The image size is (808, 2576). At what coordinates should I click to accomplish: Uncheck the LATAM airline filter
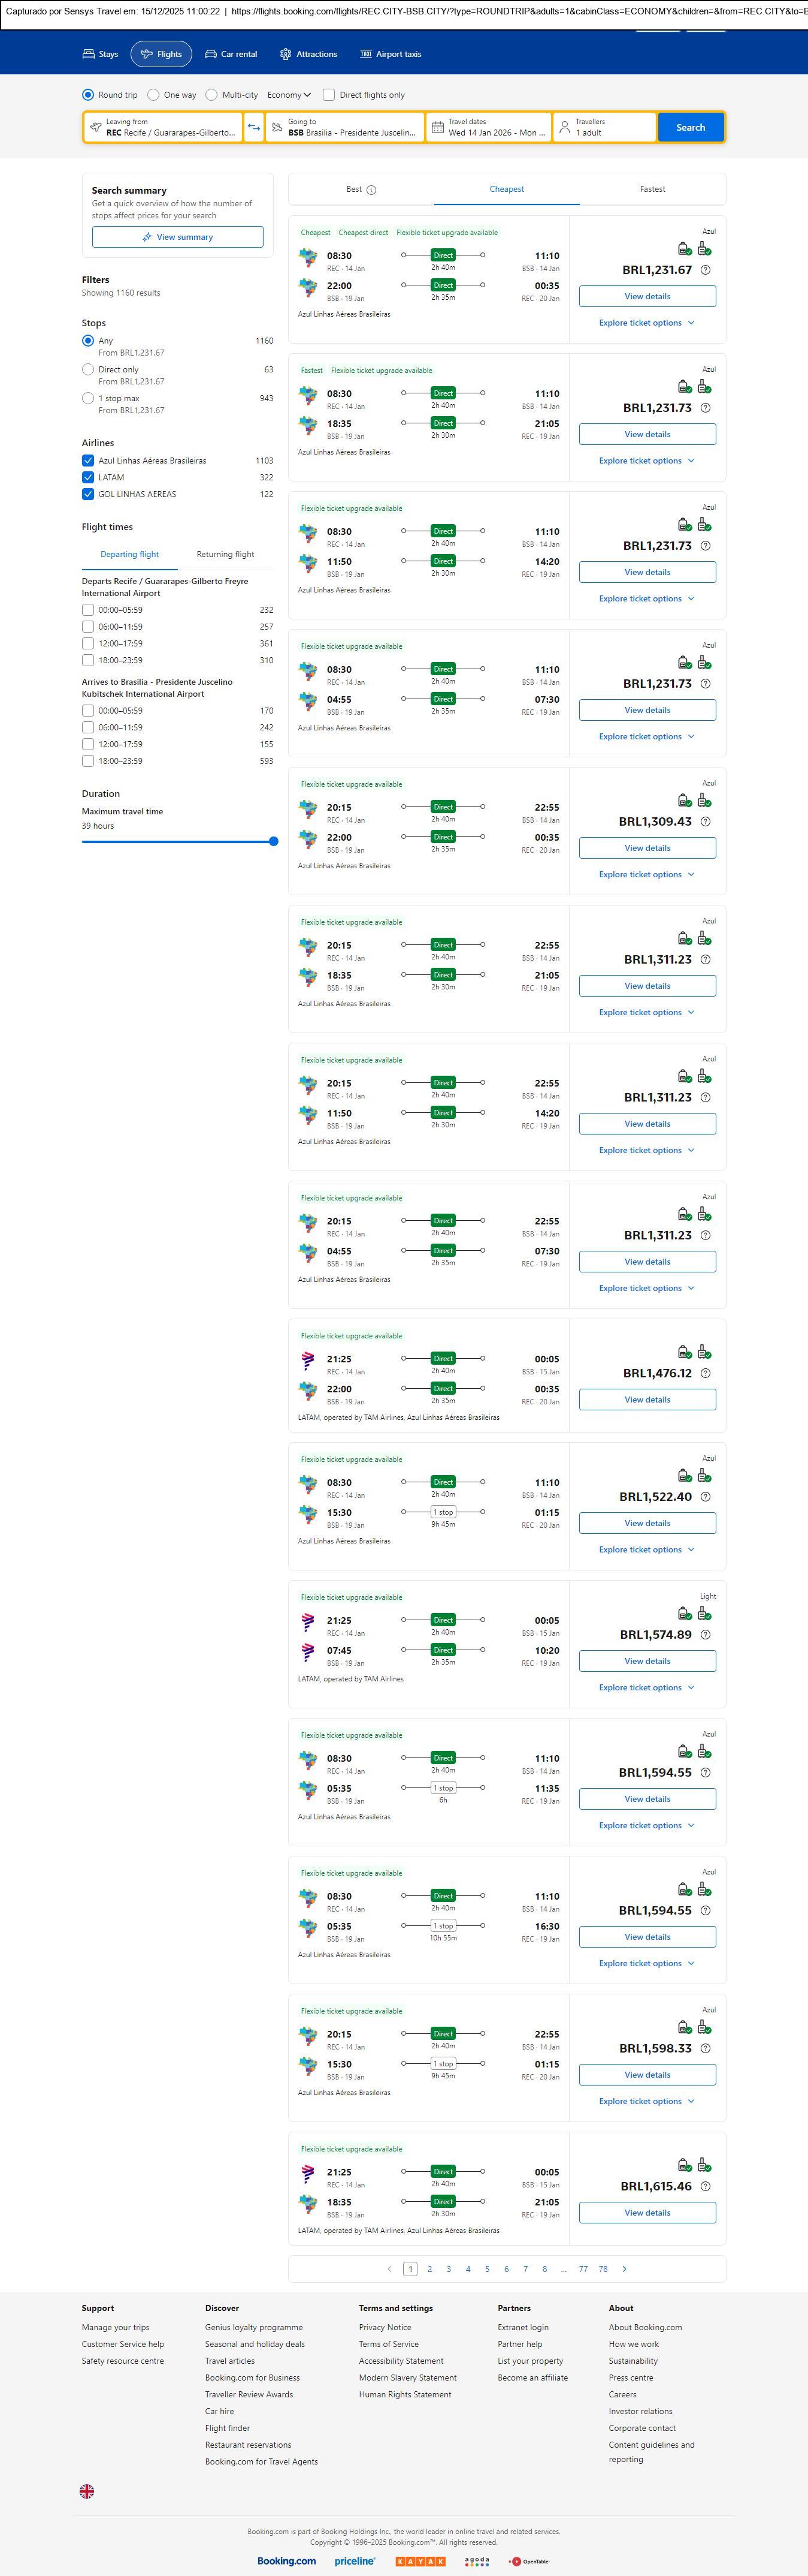click(x=88, y=478)
